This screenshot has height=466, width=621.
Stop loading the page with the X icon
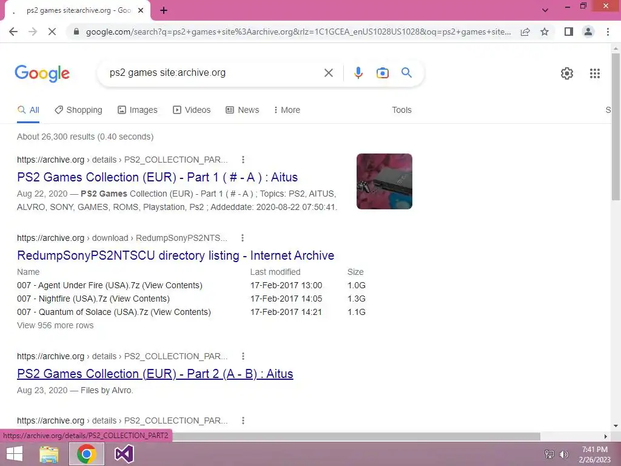click(52, 32)
